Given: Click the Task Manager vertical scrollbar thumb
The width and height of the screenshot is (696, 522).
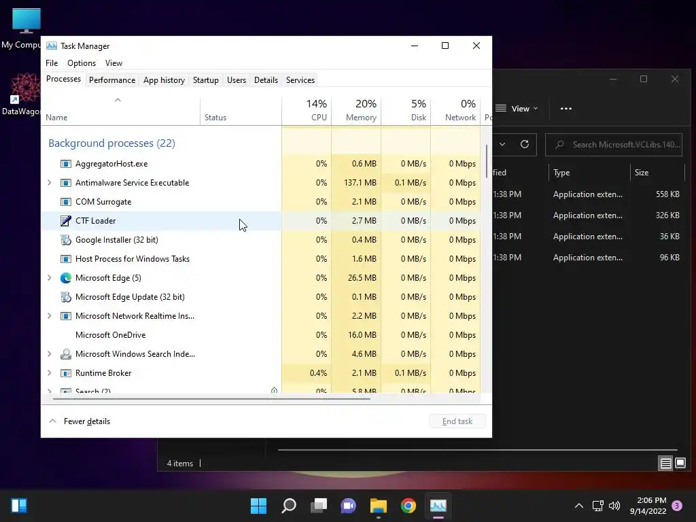Looking at the screenshot, I should click(487, 160).
